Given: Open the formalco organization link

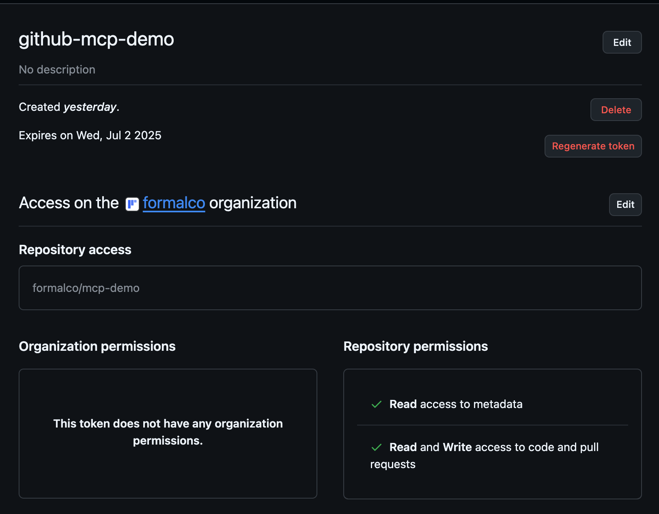Looking at the screenshot, I should pyautogui.click(x=174, y=203).
